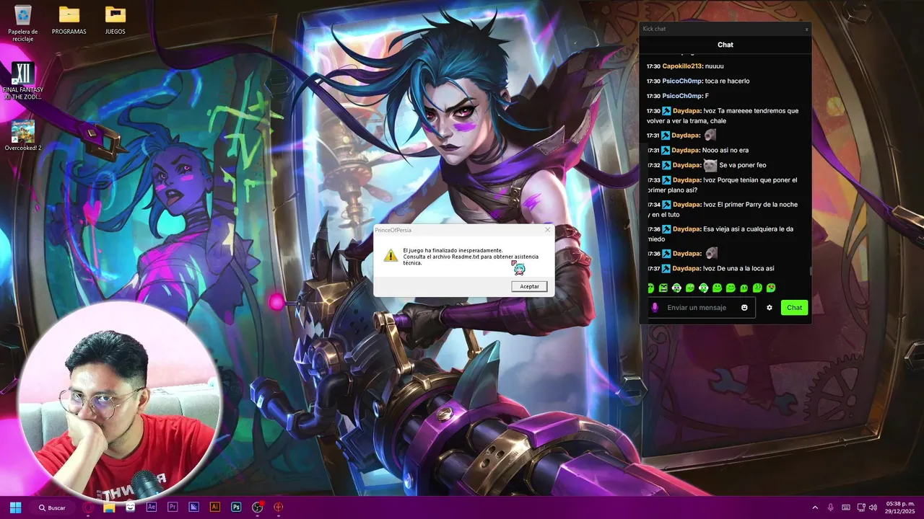Image resolution: width=924 pixels, height=519 pixels.
Task: Open the emoji picker in chat input
Action: pyautogui.click(x=744, y=308)
